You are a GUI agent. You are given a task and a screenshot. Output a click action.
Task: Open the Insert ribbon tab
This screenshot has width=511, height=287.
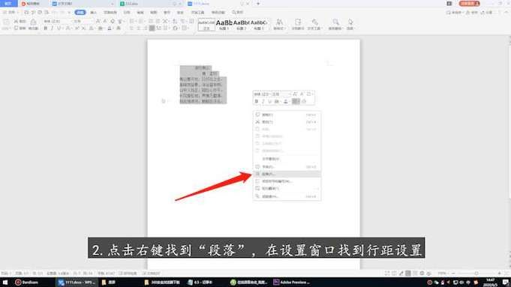pos(94,13)
